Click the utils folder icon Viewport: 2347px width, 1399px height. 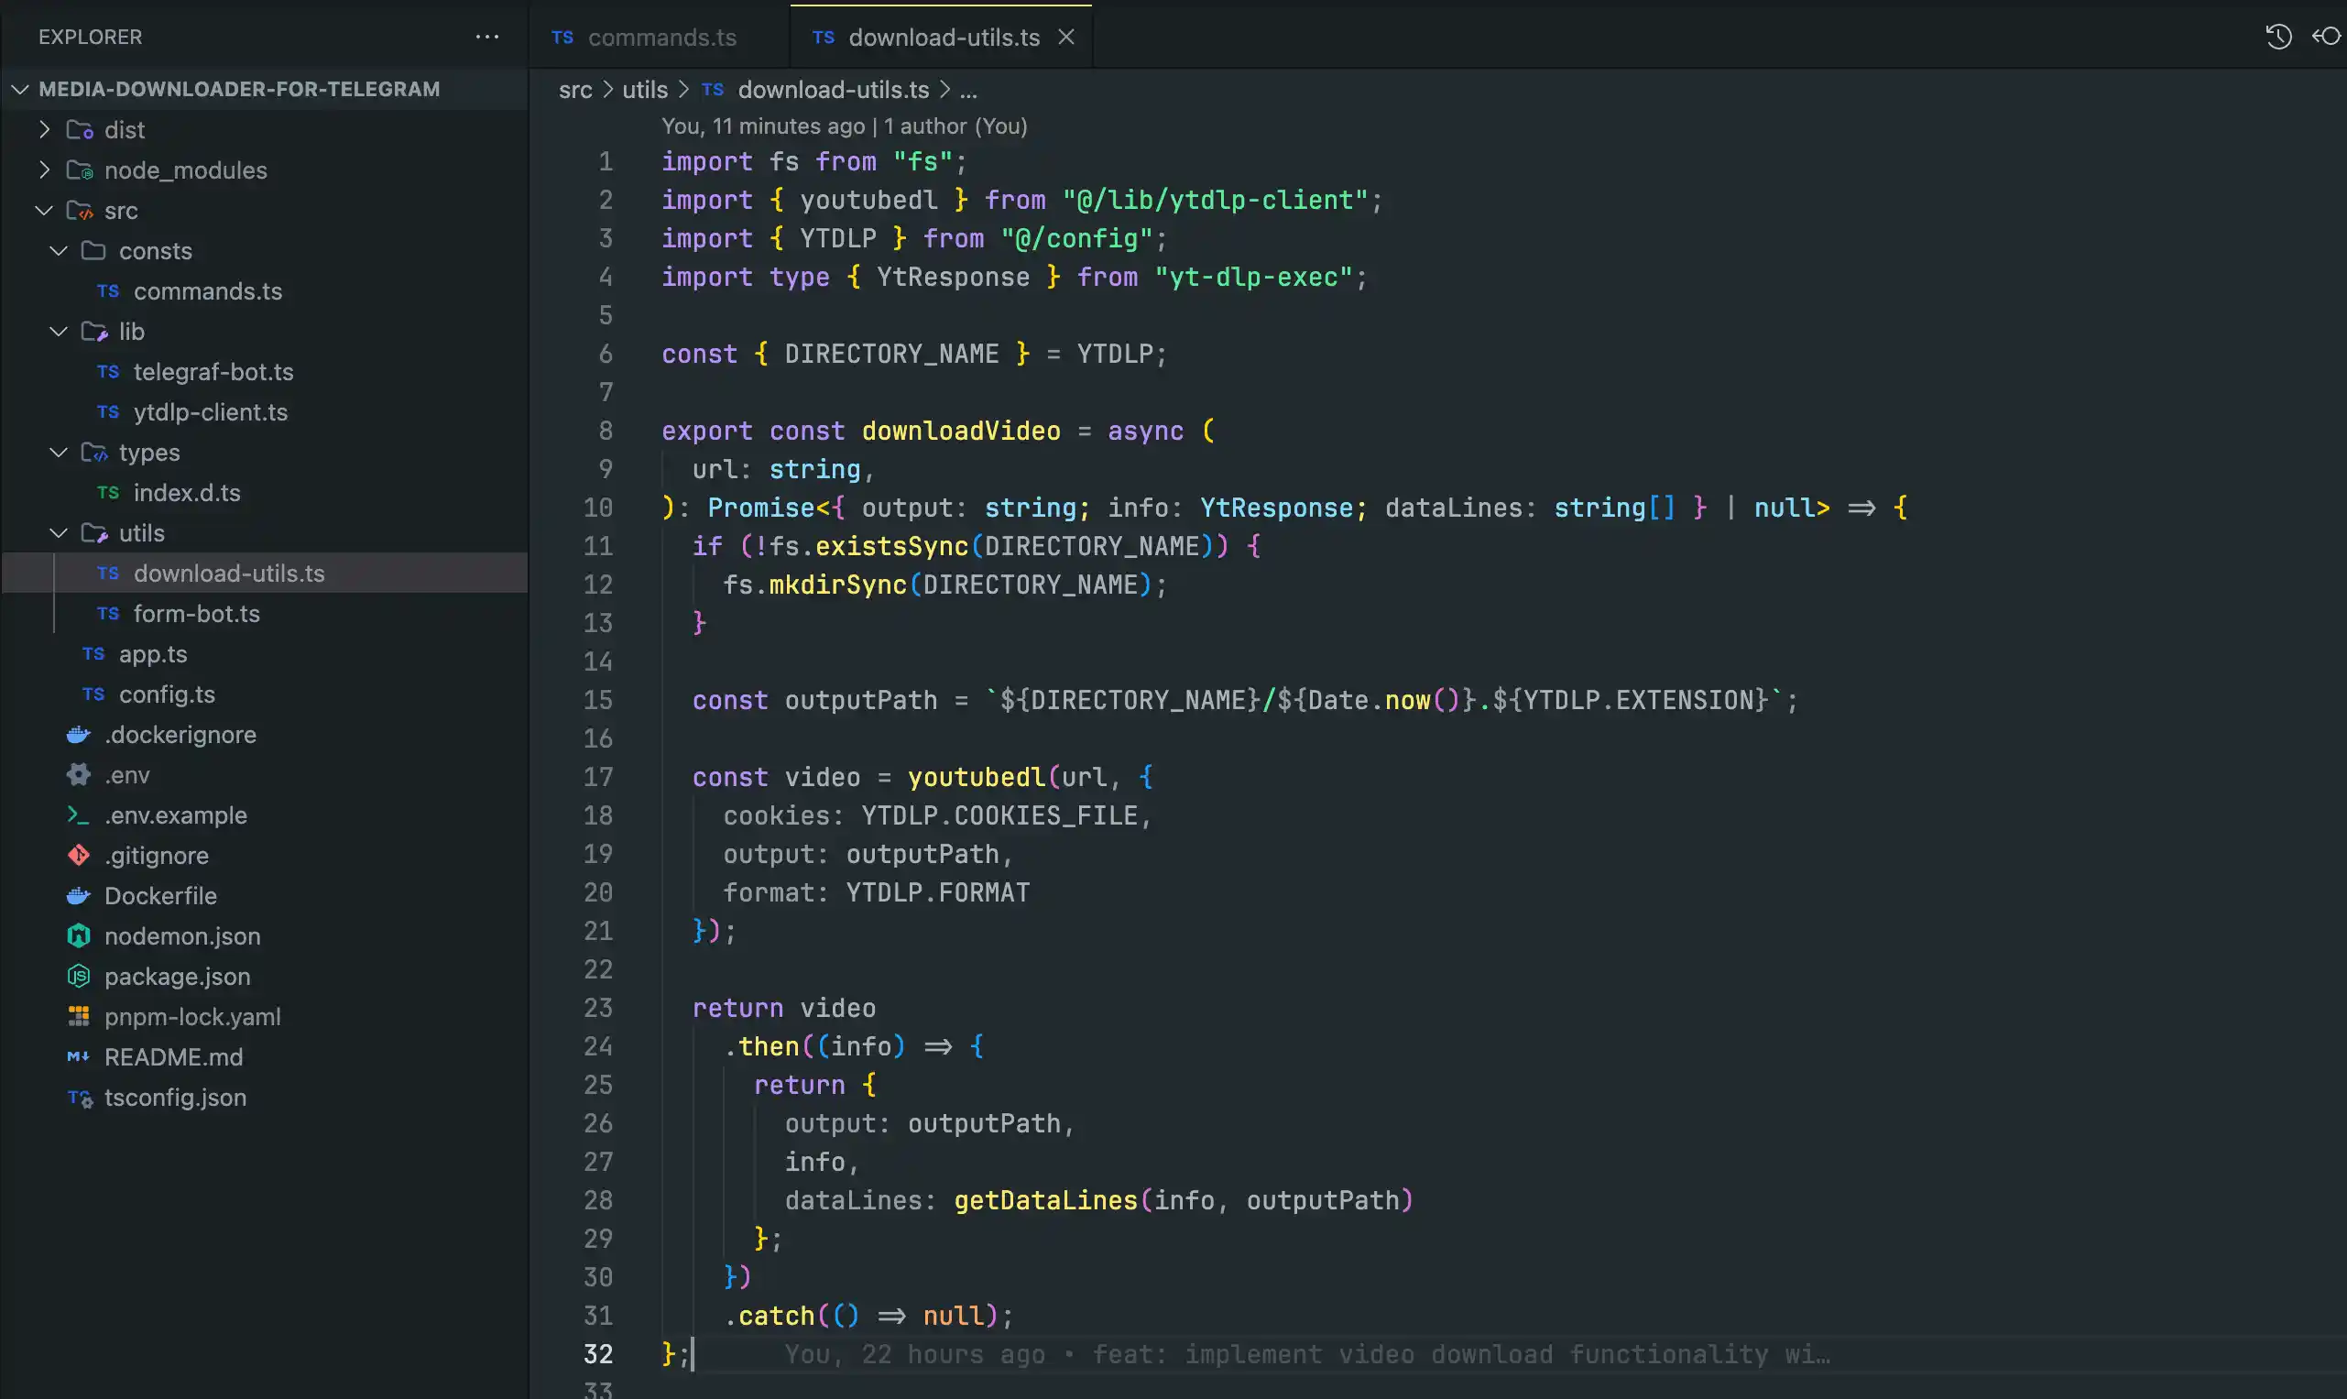[93, 532]
